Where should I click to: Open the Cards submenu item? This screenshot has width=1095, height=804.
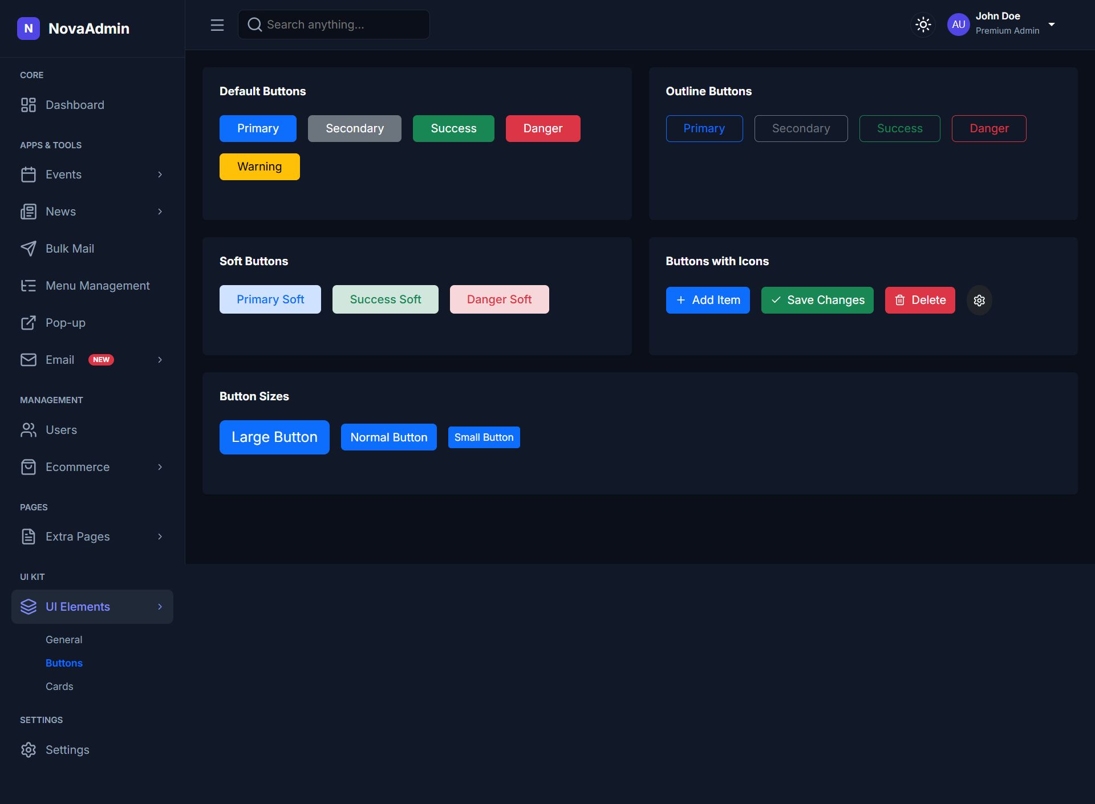coord(59,687)
